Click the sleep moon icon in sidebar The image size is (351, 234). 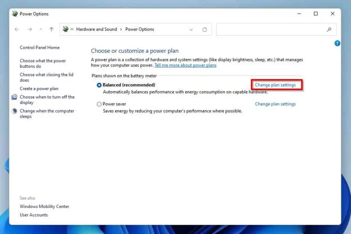pos(14,111)
